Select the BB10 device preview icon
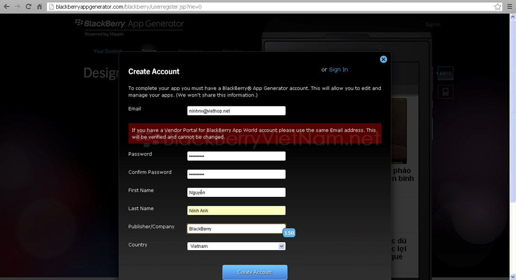516x280 pixels. (445, 73)
